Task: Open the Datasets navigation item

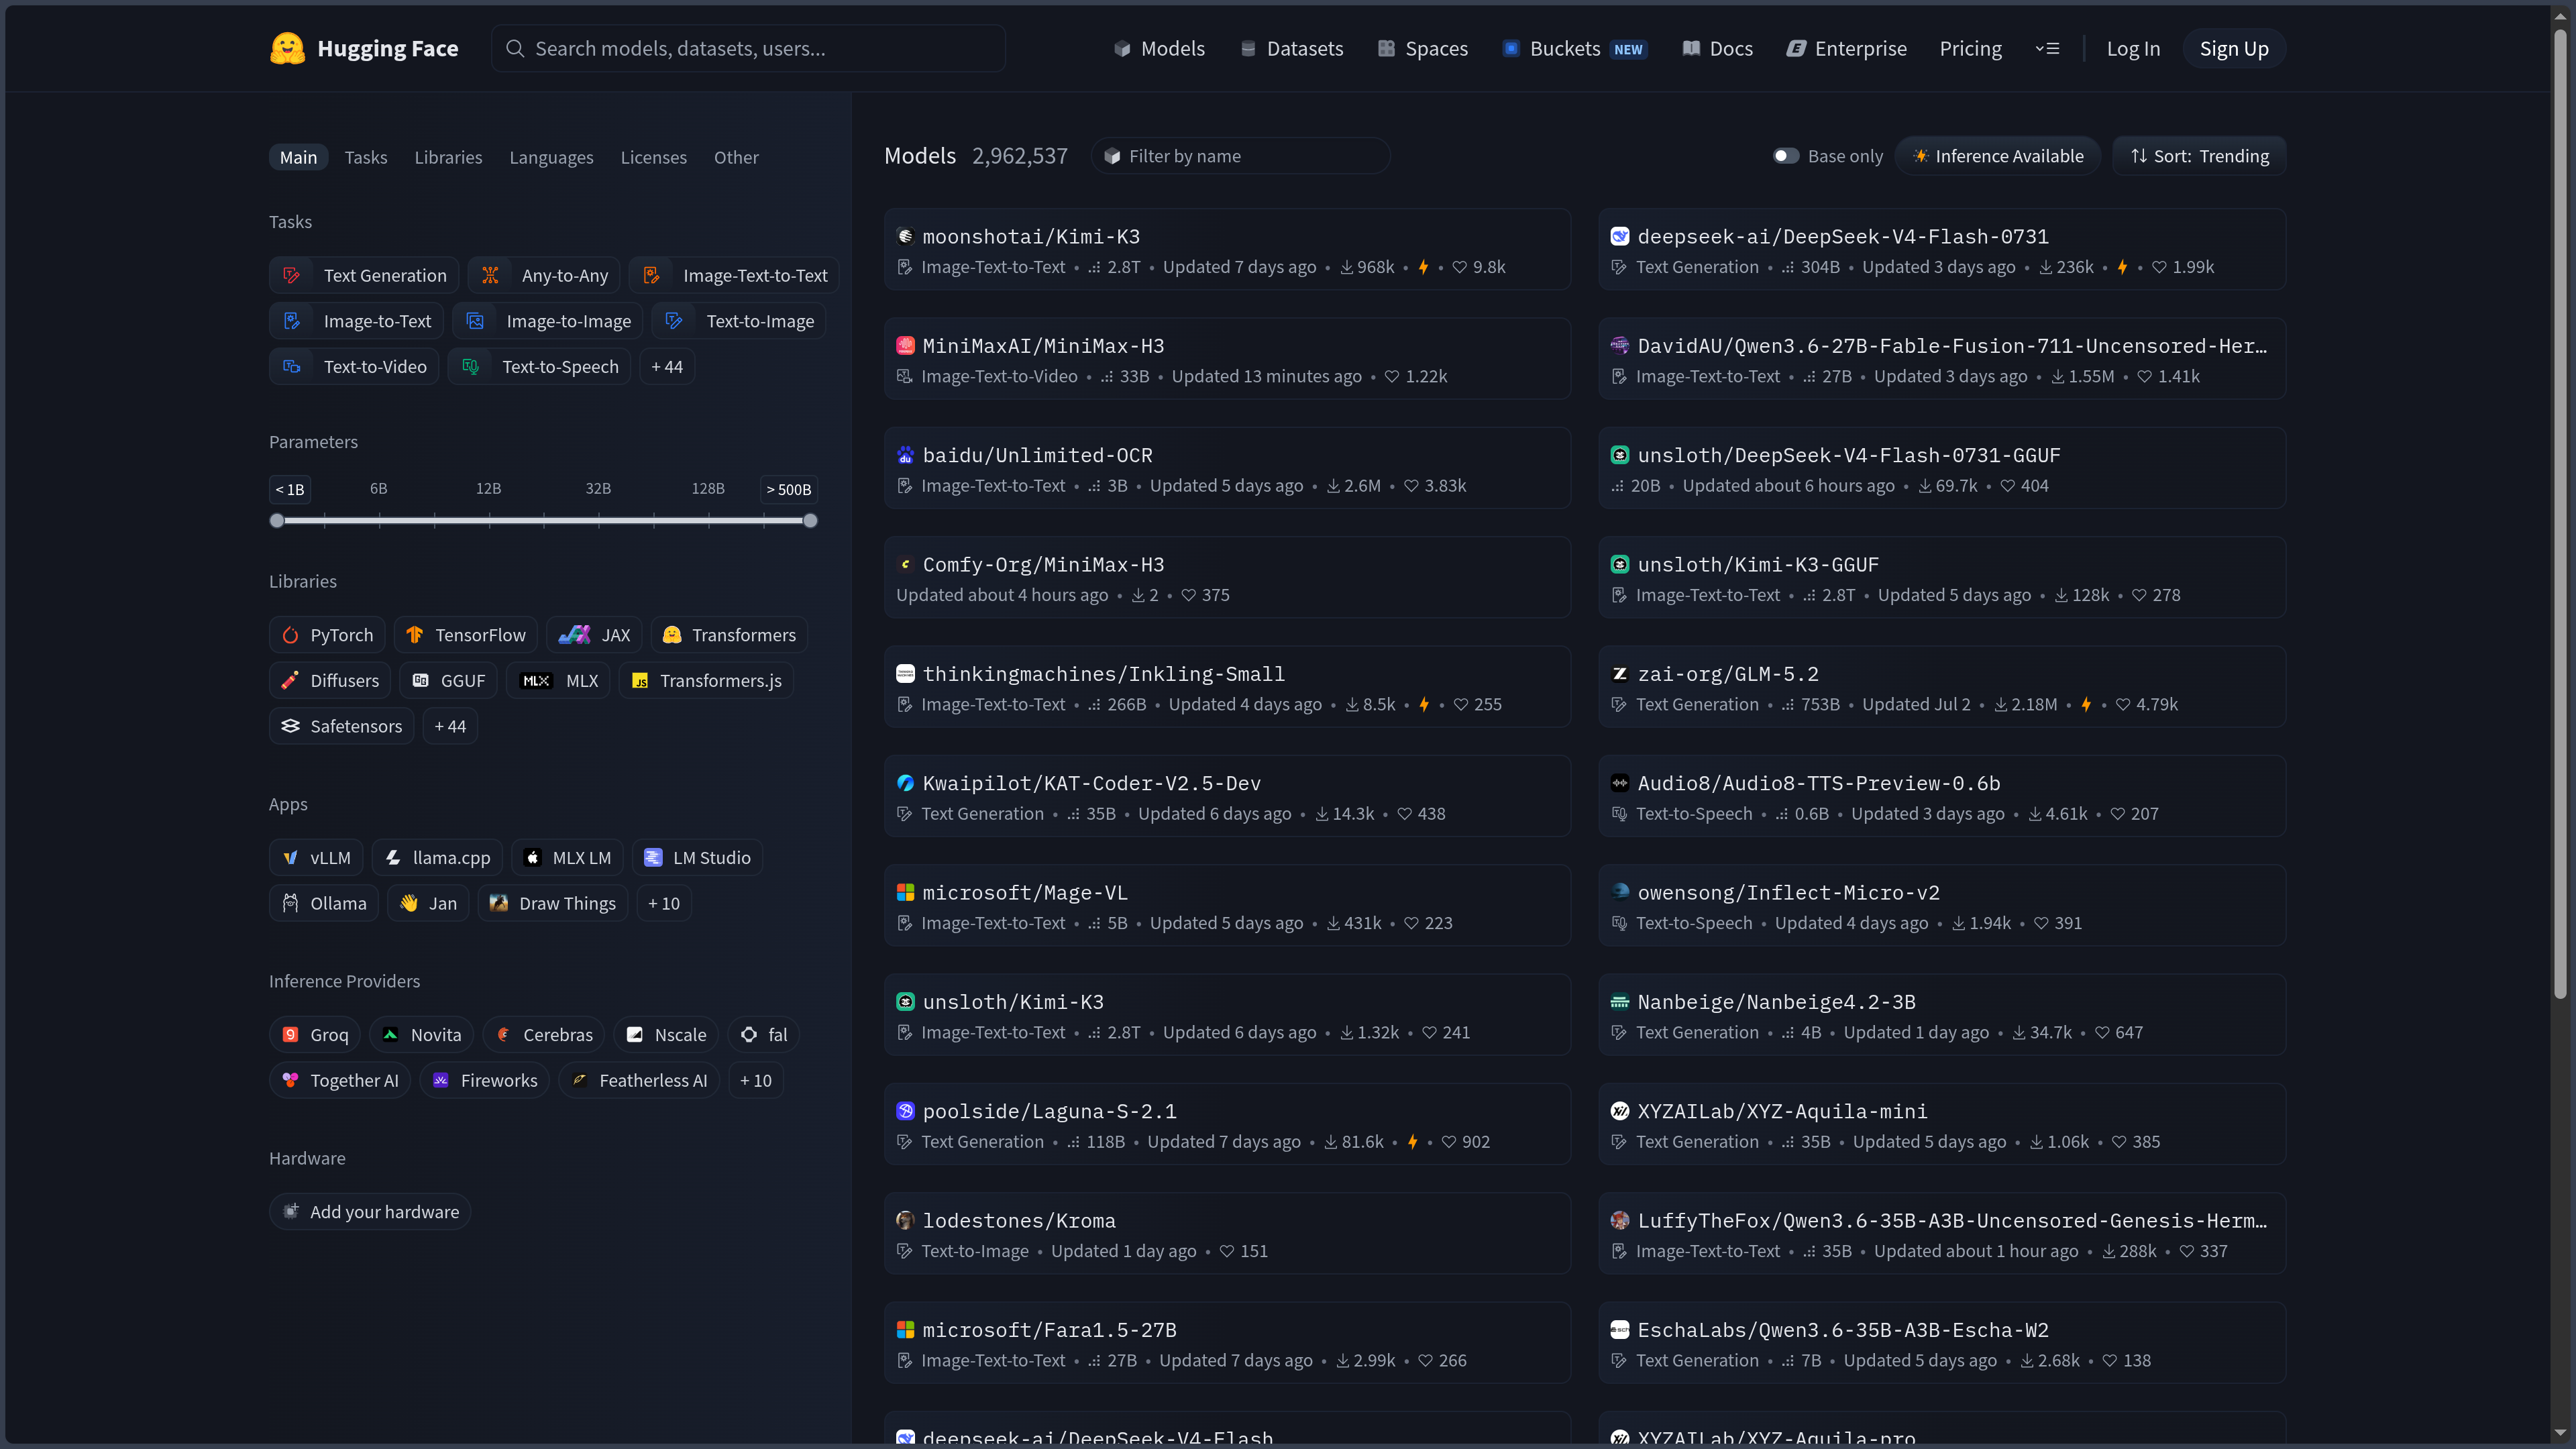Action: [1291, 48]
